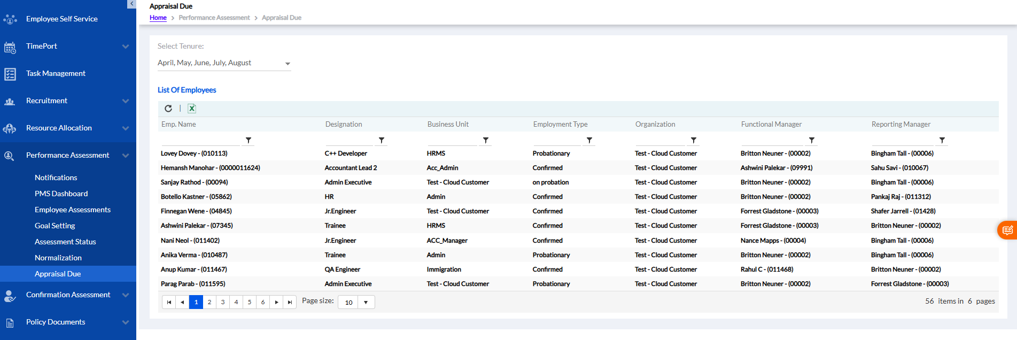Screen dimensions: 1017x340
Task: Open the Business Unit column filter
Action: (x=486, y=140)
